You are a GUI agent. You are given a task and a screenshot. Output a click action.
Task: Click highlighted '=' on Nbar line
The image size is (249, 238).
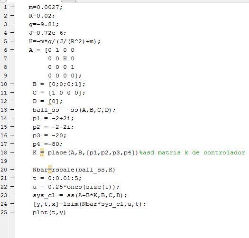pyautogui.click(x=50, y=169)
